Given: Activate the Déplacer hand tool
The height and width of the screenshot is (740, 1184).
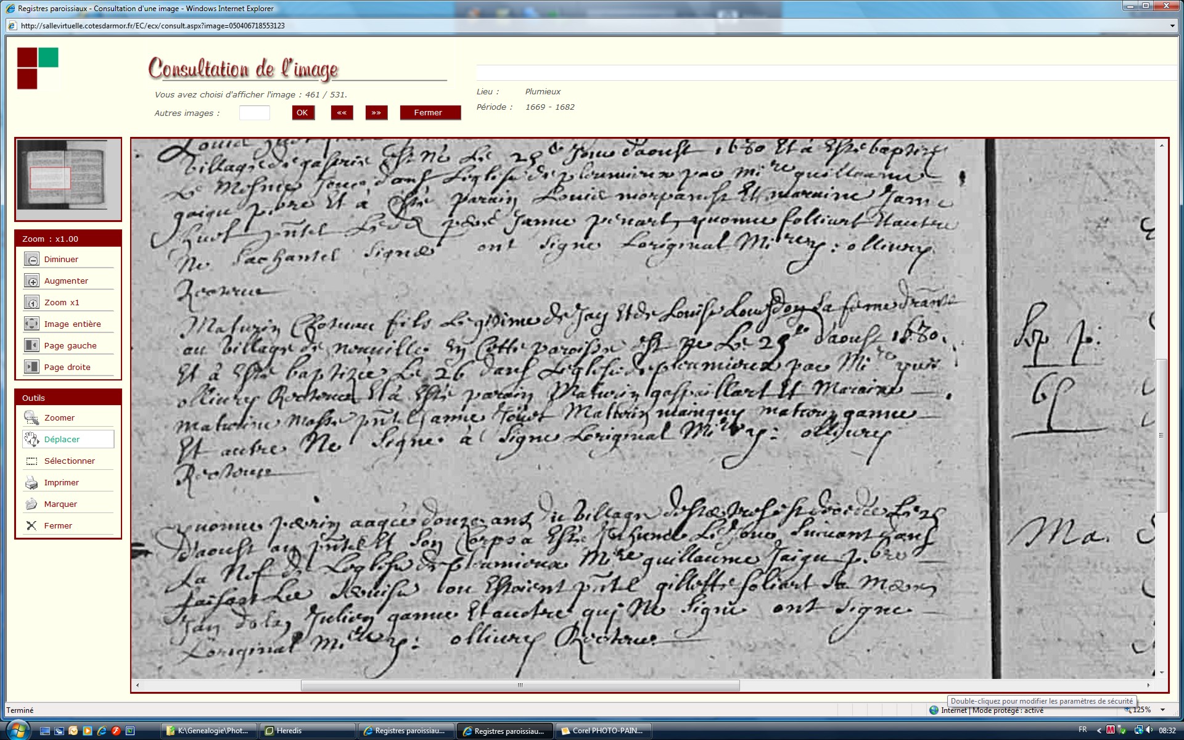Looking at the screenshot, I should coord(31,440).
